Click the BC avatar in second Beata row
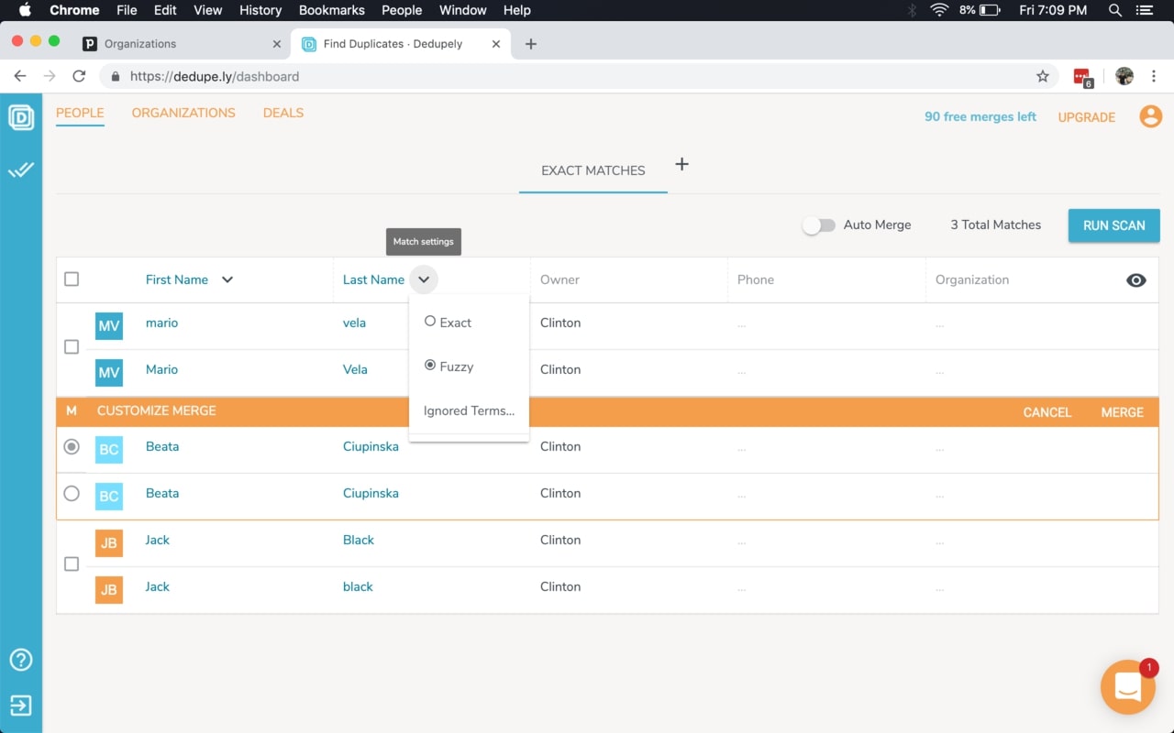1174x733 pixels. click(x=109, y=496)
